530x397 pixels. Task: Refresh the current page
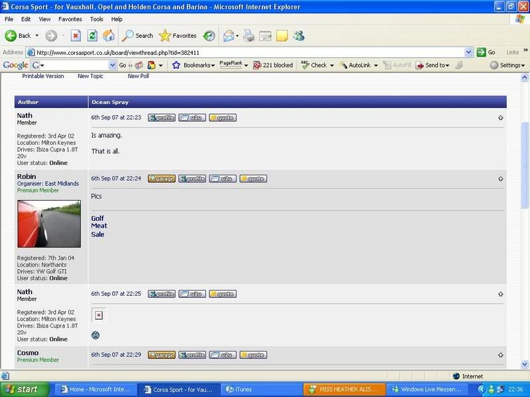(x=92, y=36)
